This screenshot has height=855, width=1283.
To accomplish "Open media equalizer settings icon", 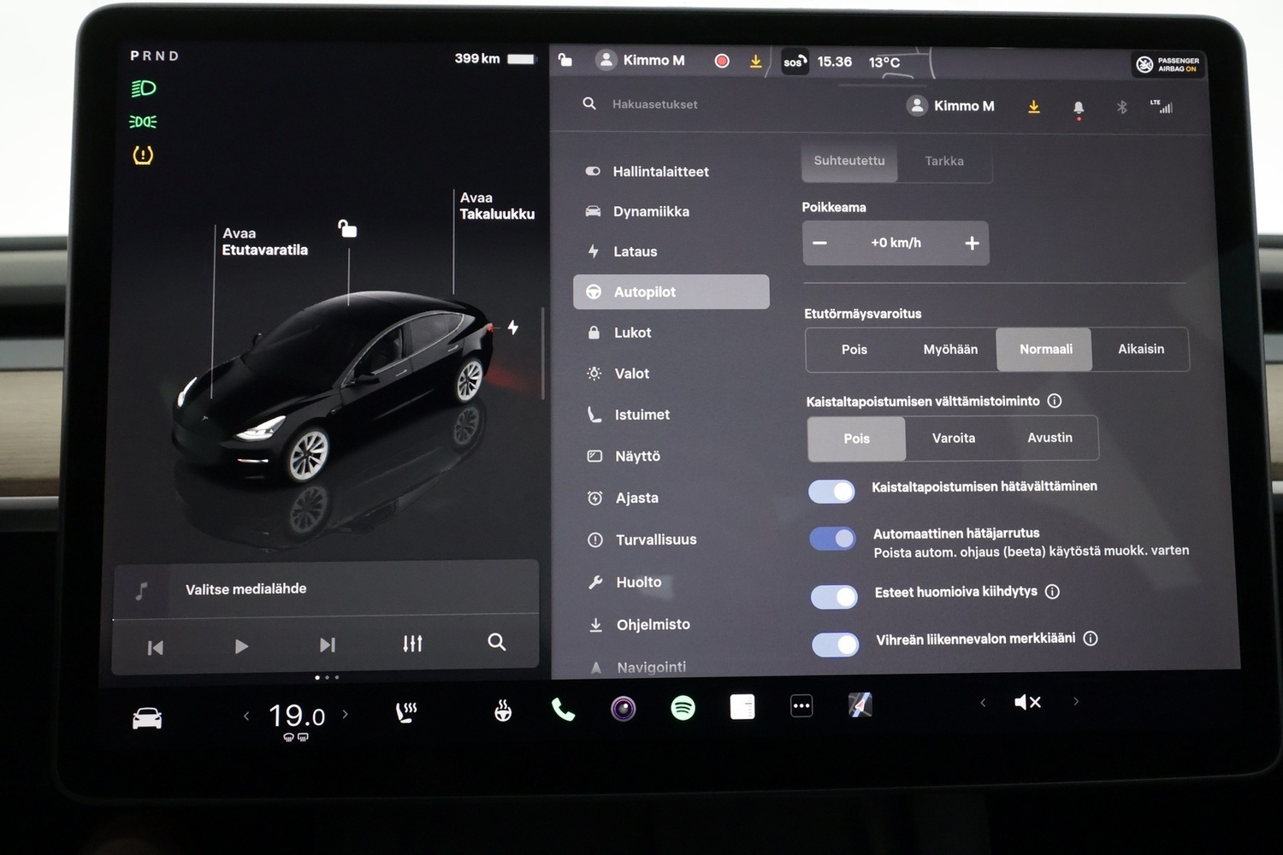I will point(412,643).
